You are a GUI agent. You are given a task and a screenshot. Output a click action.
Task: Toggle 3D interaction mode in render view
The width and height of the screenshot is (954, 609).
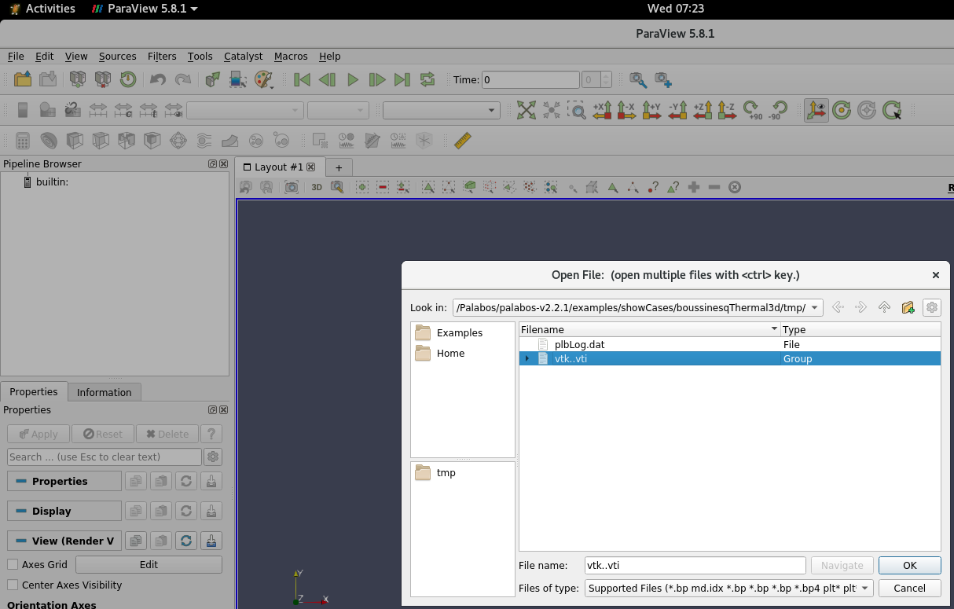317,187
